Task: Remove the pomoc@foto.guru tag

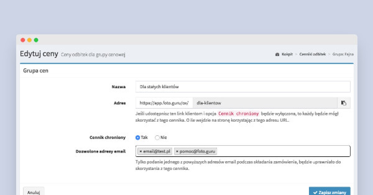Action: click(177, 151)
